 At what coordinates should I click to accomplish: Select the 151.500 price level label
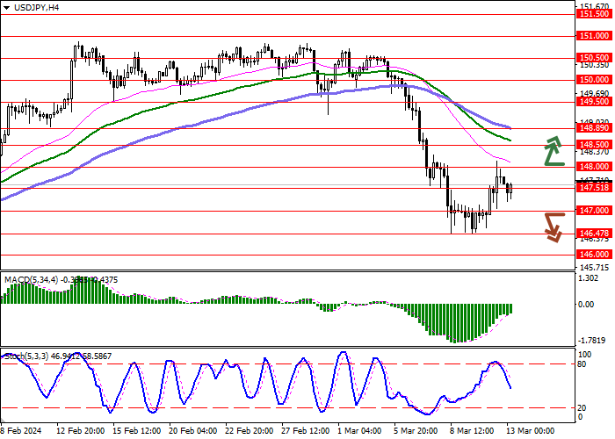594,14
